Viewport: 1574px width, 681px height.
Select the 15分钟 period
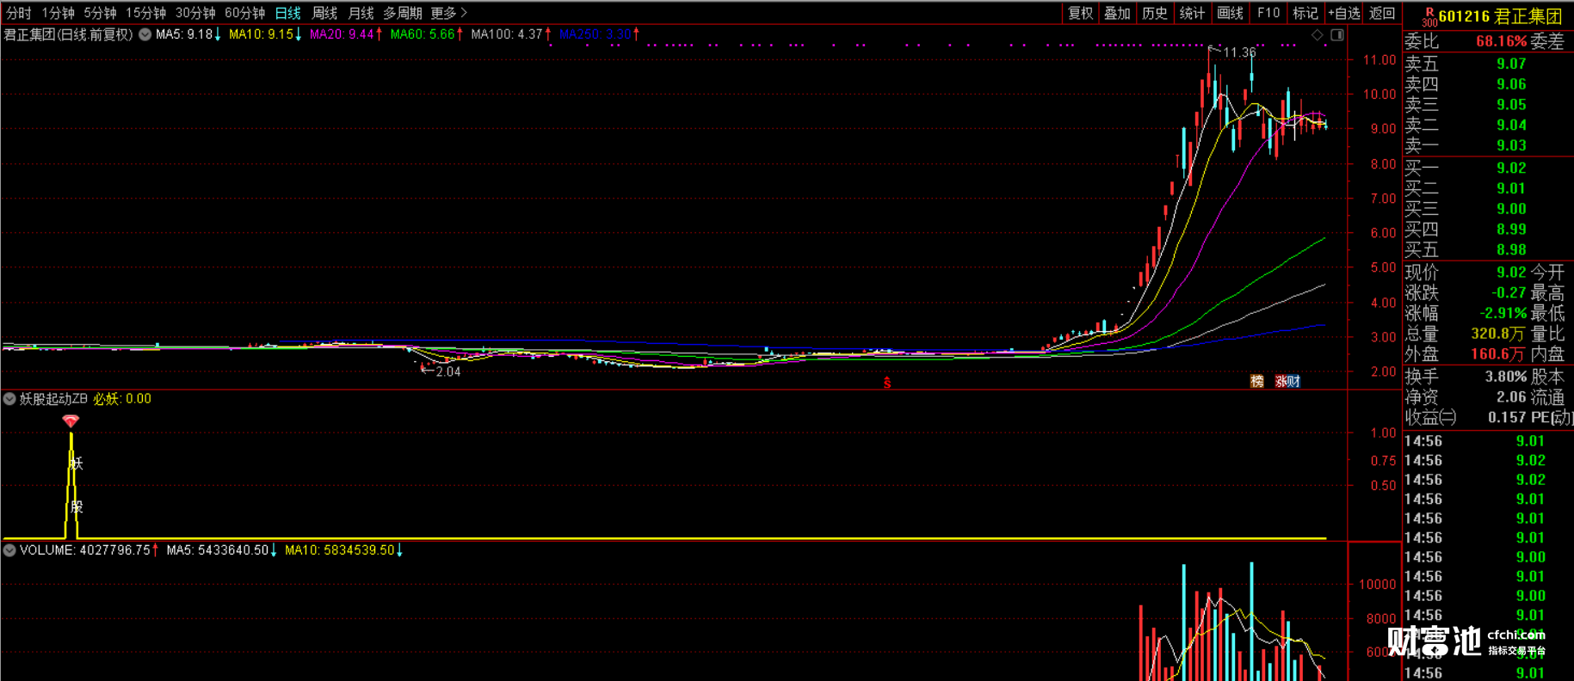145,13
